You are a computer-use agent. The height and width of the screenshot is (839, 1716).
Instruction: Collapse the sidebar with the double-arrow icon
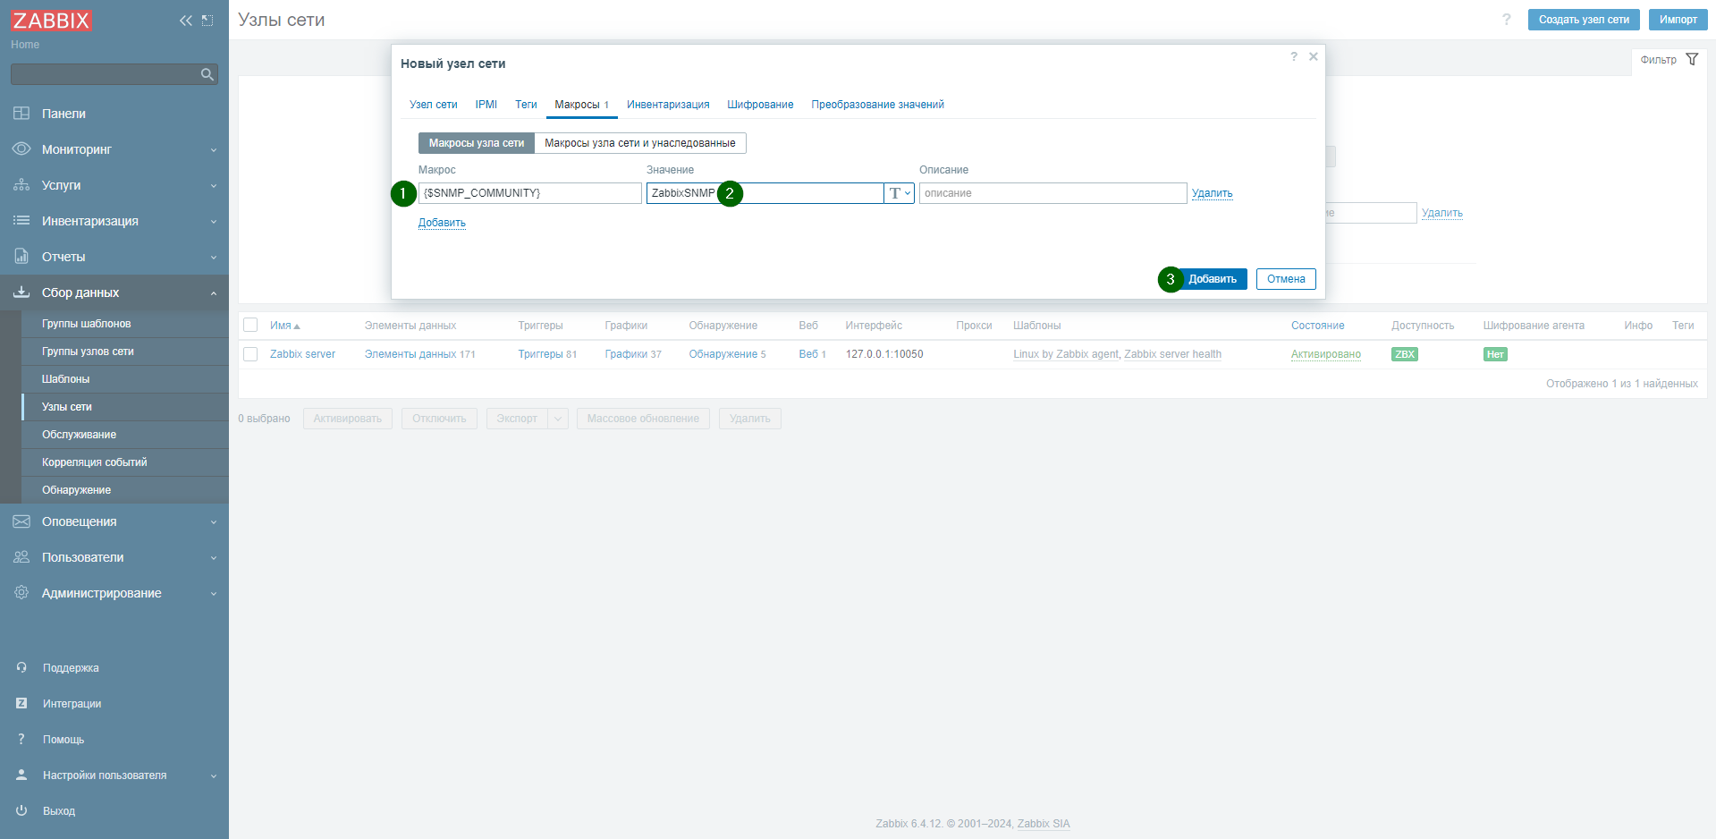pyautogui.click(x=186, y=21)
